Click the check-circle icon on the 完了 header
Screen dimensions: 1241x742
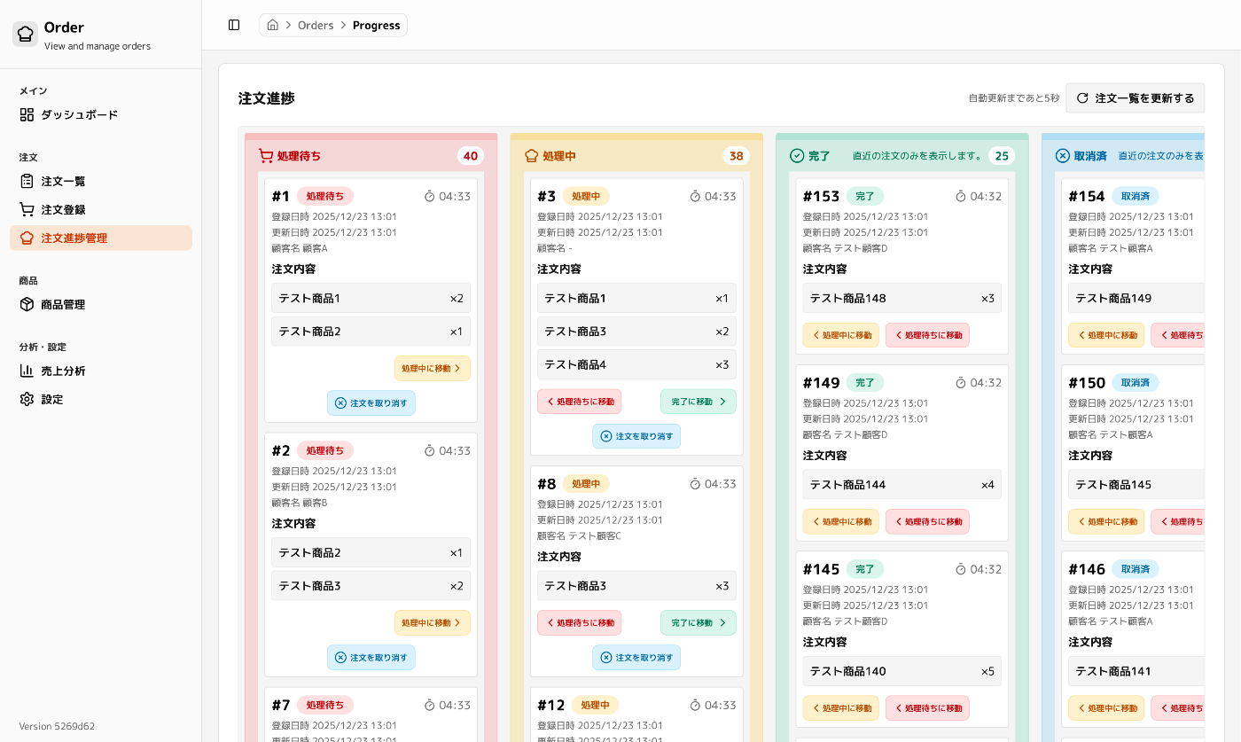(795, 155)
